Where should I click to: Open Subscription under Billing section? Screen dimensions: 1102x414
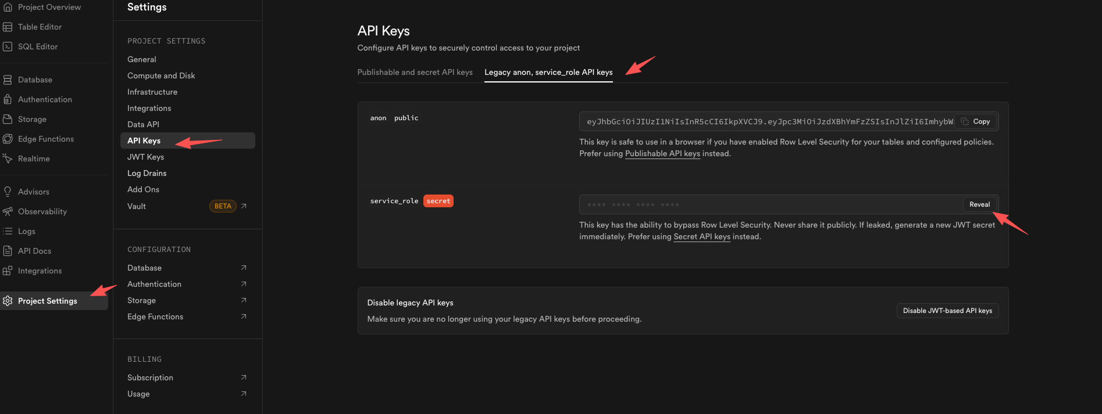point(150,378)
